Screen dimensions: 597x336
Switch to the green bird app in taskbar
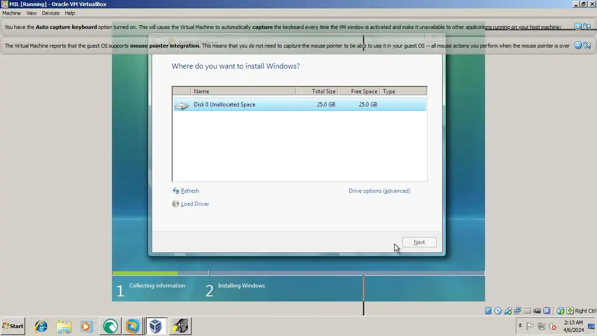pos(110,326)
